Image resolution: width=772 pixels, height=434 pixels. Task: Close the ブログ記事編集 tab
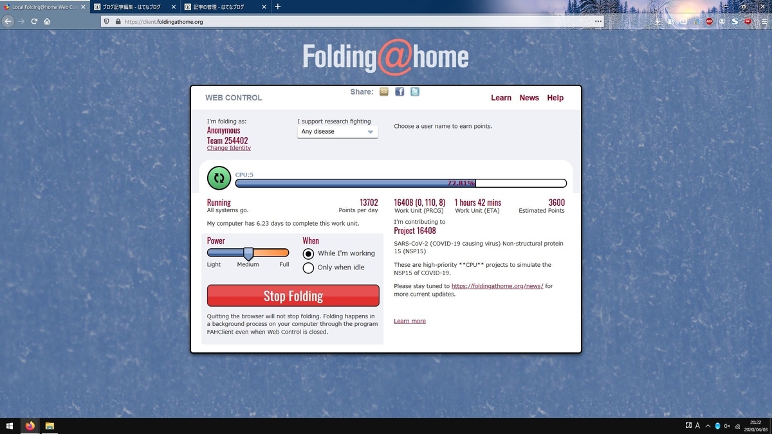[x=173, y=6]
